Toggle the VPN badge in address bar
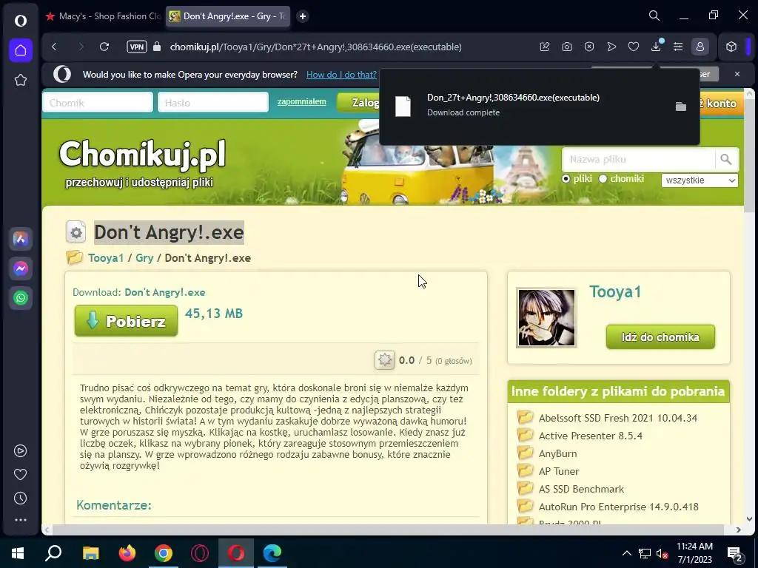758x568 pixels. point(137,47)
